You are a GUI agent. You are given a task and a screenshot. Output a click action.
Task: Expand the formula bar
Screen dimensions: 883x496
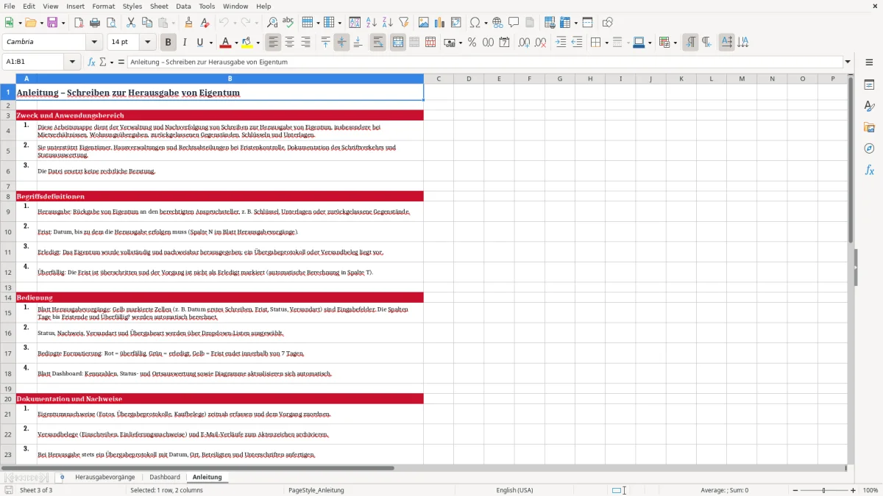point(848,62)
